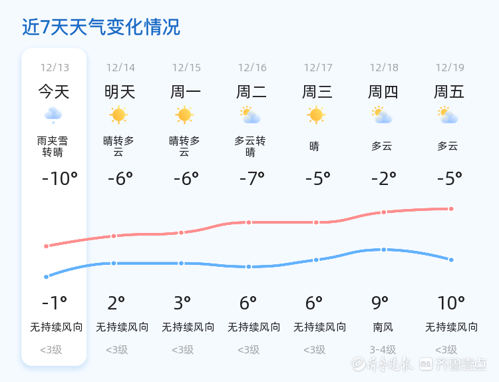Click the 雨夹雪转晴 weather description
The width and height of the screenshot is (499, 382).
[x=53, y=146]
